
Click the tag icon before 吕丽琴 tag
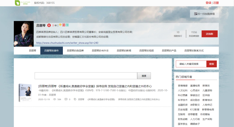[75, 99]
